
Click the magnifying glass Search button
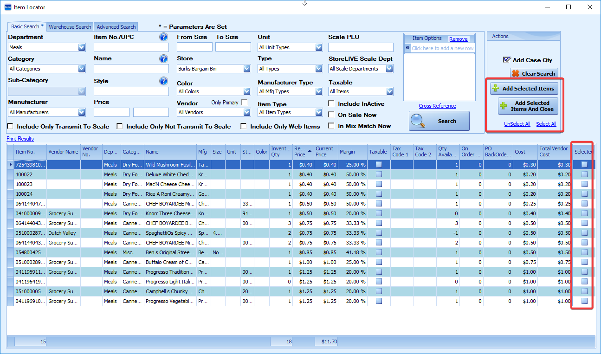(x=439, y=121)
